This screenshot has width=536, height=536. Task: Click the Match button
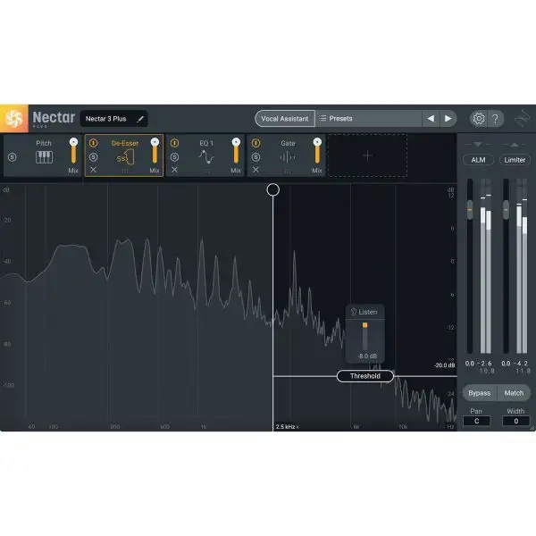click(x=514, y=393)
